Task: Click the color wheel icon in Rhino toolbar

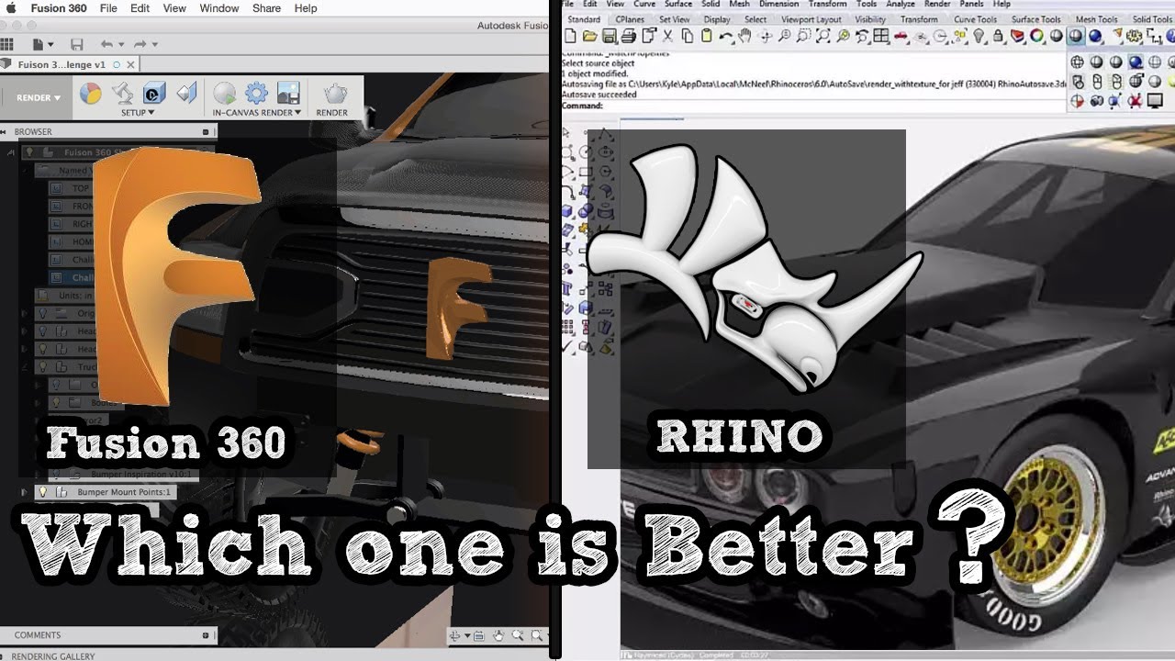Action: click(1036, 36)
